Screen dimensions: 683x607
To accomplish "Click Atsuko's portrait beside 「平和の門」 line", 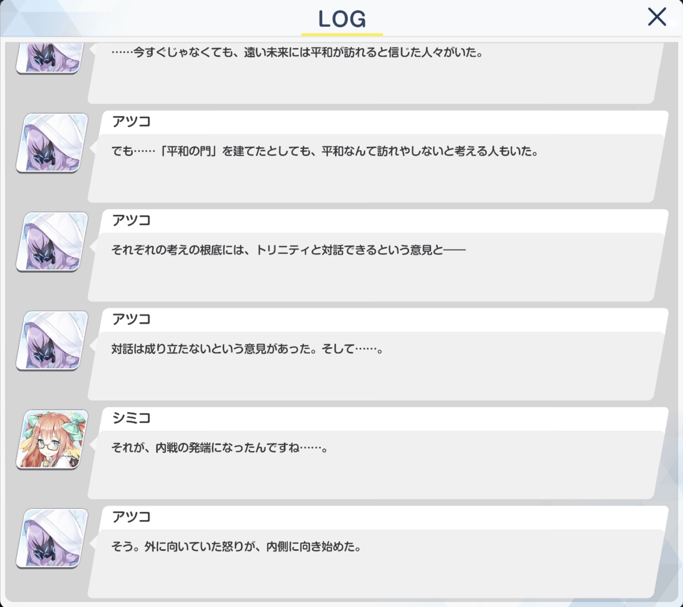I will (x=52, y=142).
